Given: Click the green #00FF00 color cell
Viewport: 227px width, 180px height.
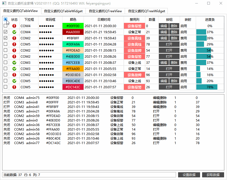Looking at the screenshot, I should (73, 26).
